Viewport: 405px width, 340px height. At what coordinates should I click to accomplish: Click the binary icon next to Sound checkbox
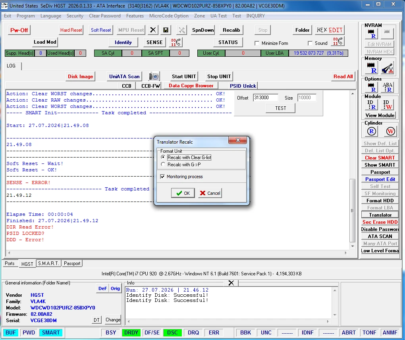click(x=338, y=41)
